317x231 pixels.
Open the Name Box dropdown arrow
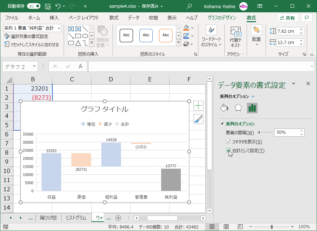[34, 66]
